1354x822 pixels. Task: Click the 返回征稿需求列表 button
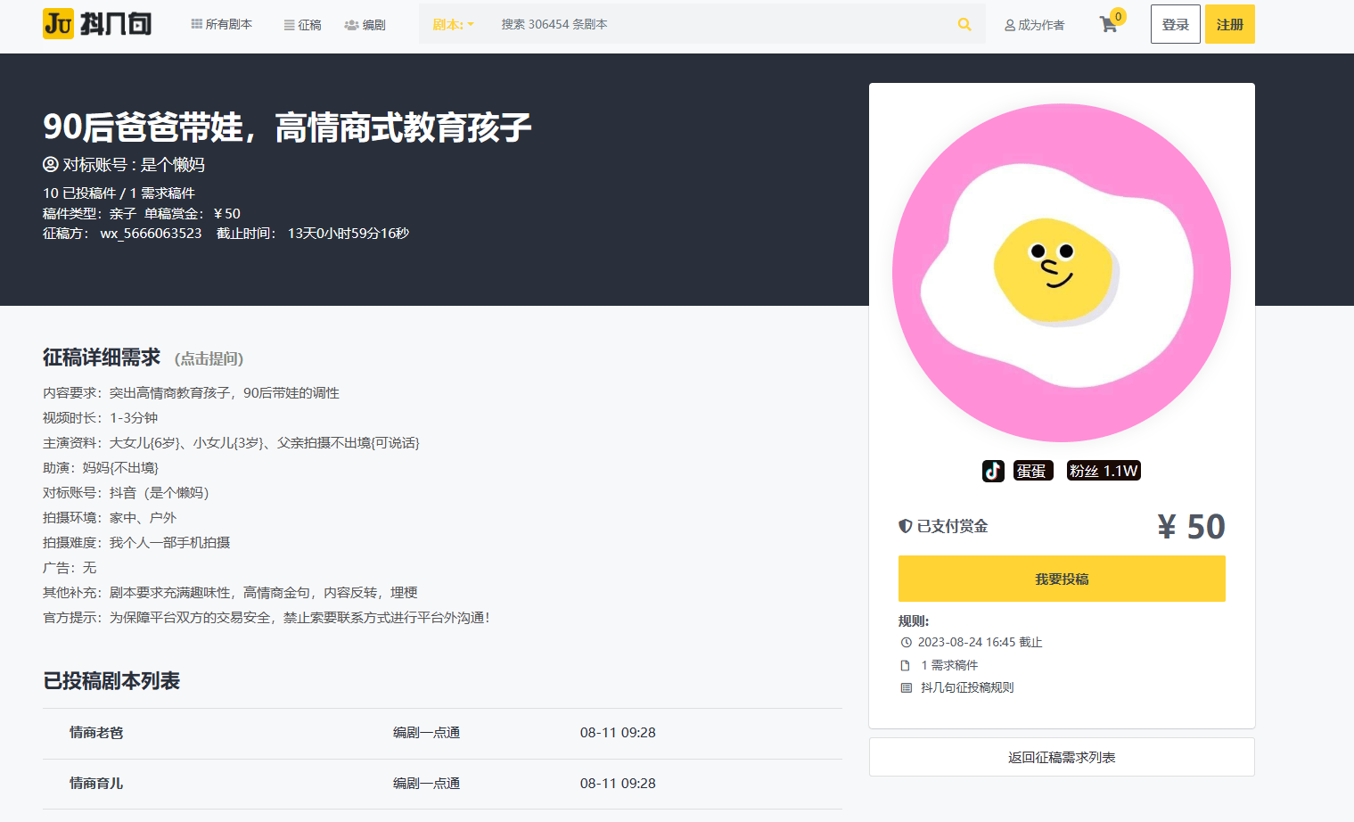coord(1061,756)
